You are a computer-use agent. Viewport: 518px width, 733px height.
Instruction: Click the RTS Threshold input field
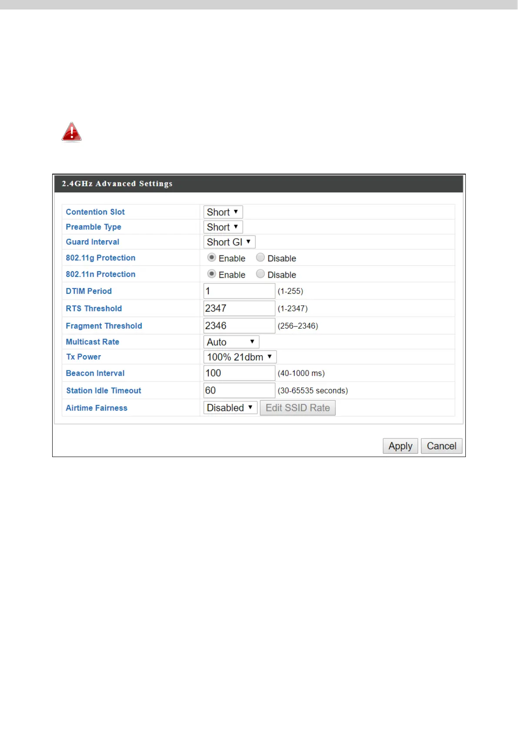[x=239, y=308]
